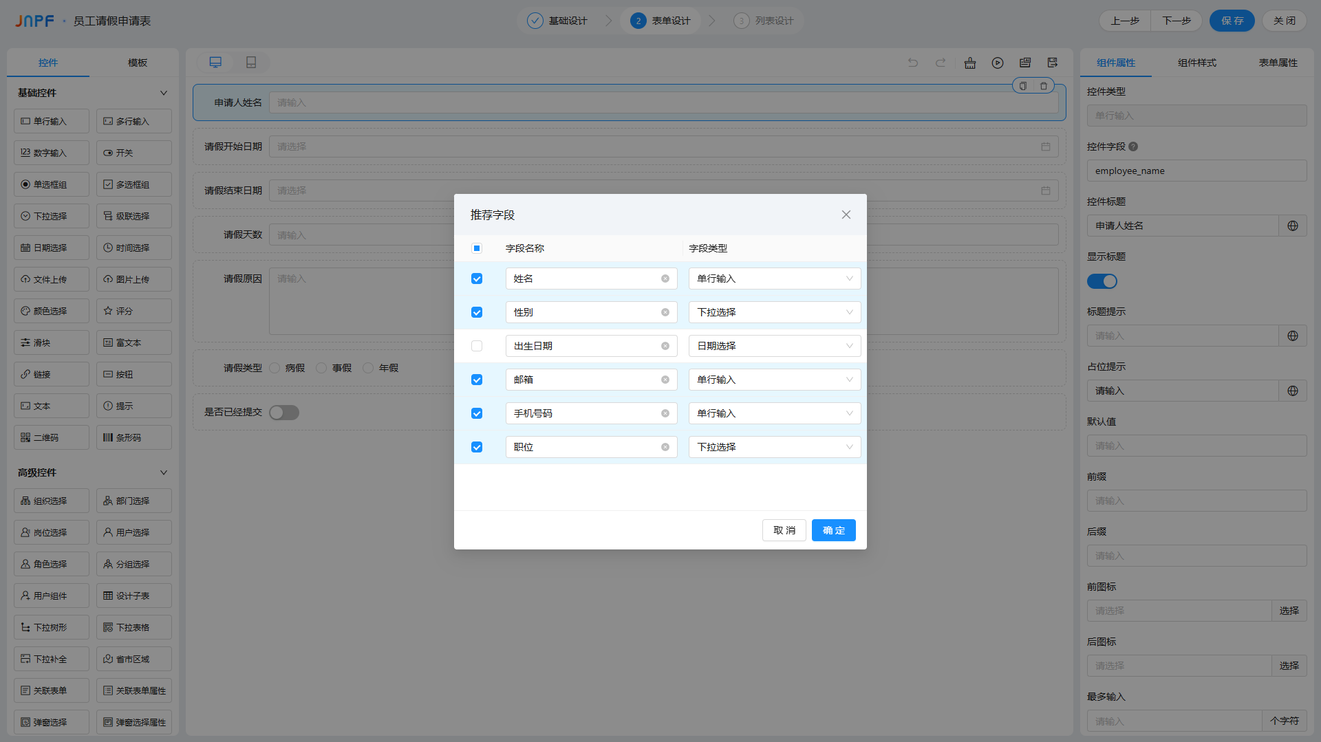Open the field type dropdown for 性别

(775, 312)
